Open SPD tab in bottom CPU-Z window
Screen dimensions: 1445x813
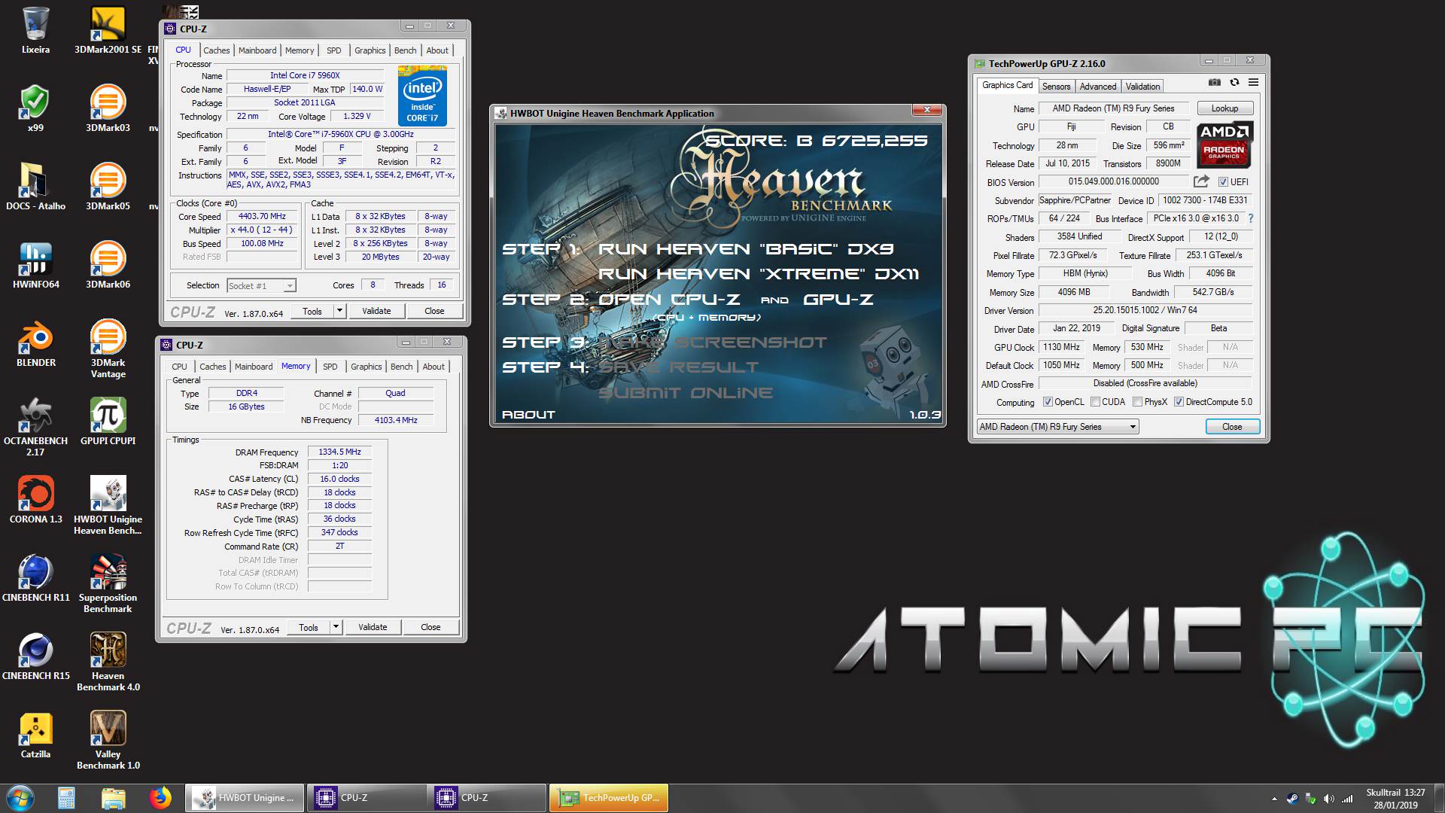click(x=330, y=367)
